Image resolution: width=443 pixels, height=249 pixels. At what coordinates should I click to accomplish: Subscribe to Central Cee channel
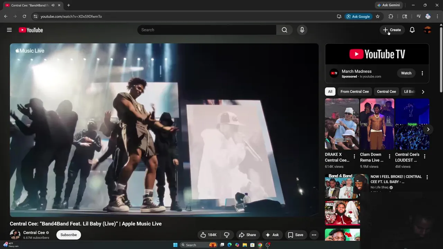pyautogui.click(x=69, y=235)
